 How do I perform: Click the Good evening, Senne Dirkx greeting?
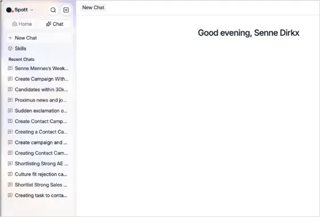[x=249, y=33]
